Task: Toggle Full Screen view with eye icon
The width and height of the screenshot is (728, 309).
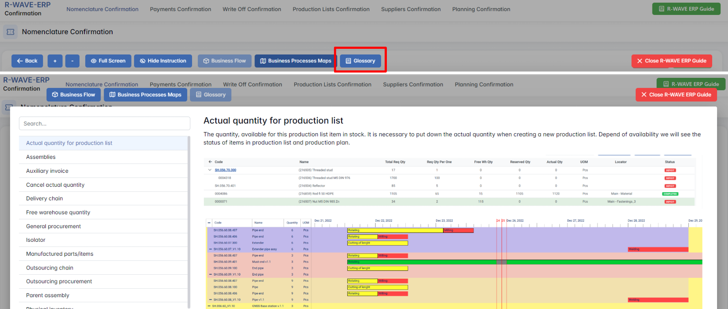Action: 108,61
